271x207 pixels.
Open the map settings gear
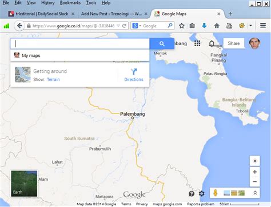pos(201,194)
